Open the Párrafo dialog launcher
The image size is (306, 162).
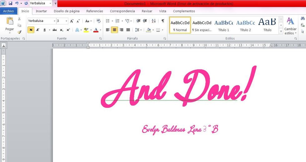pos(165,38)
